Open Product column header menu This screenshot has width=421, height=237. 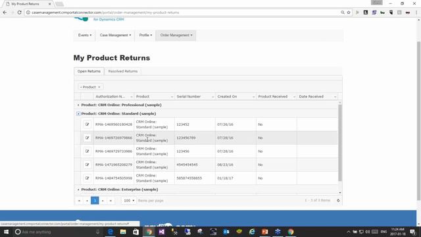click(x=172, y=97)
